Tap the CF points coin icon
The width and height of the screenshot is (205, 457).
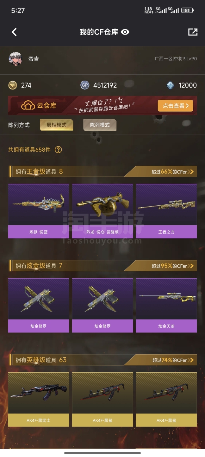tap(13, 85)
